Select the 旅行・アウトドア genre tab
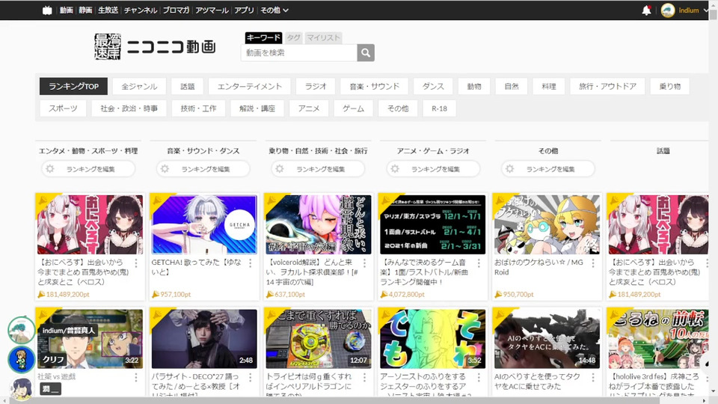The height and width of the screenshot is (404, 718). 607,86
